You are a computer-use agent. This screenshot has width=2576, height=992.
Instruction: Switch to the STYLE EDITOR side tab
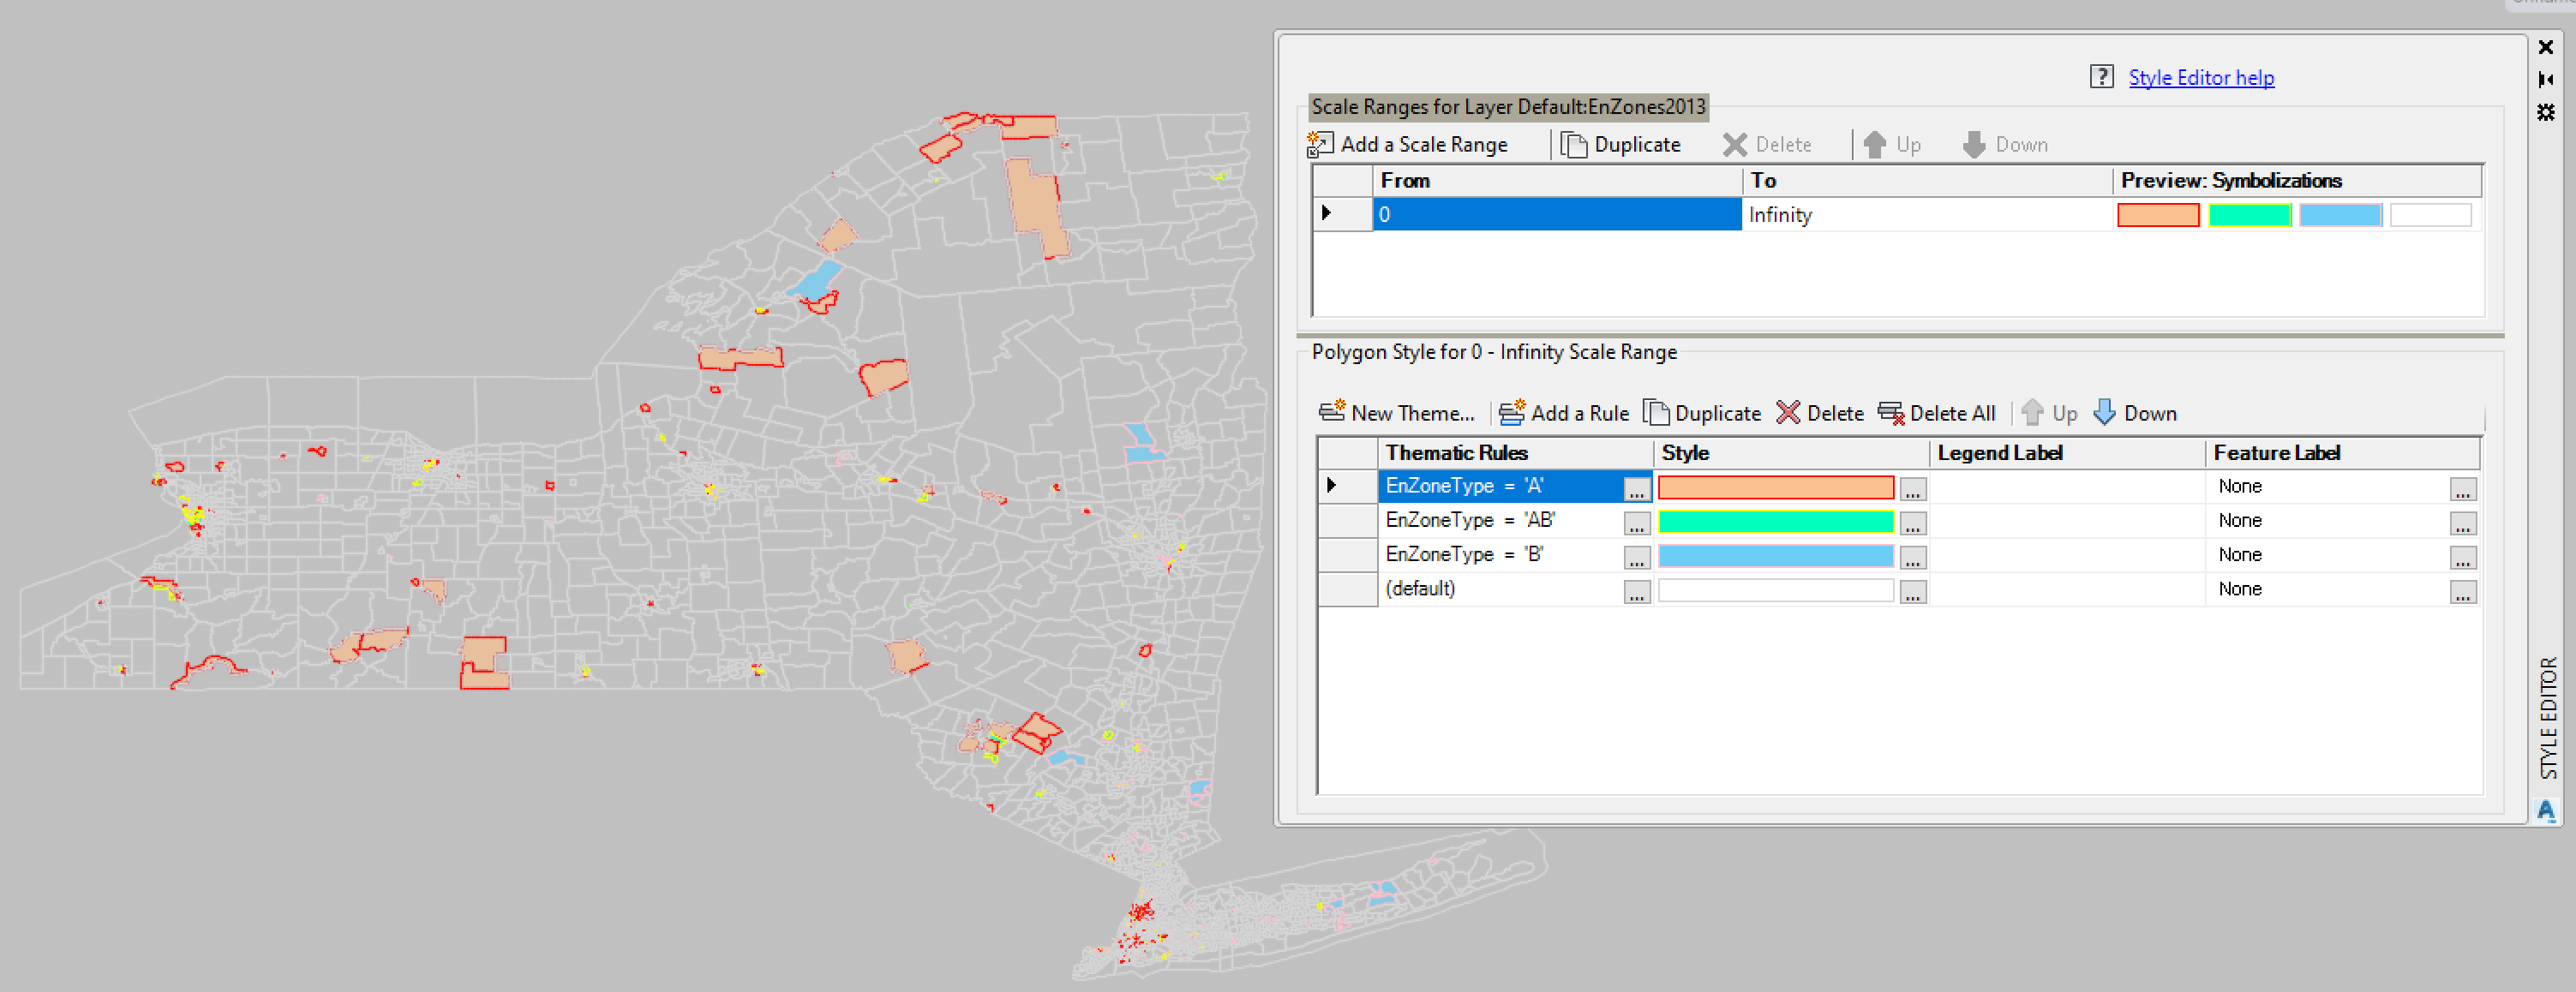click(x=2548, y=712)
